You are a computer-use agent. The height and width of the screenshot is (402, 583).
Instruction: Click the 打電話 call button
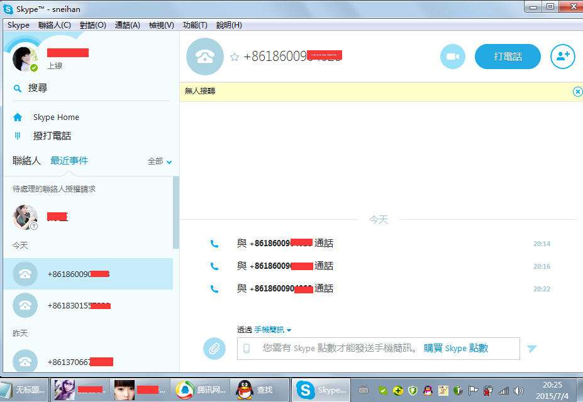pos(508,57)
